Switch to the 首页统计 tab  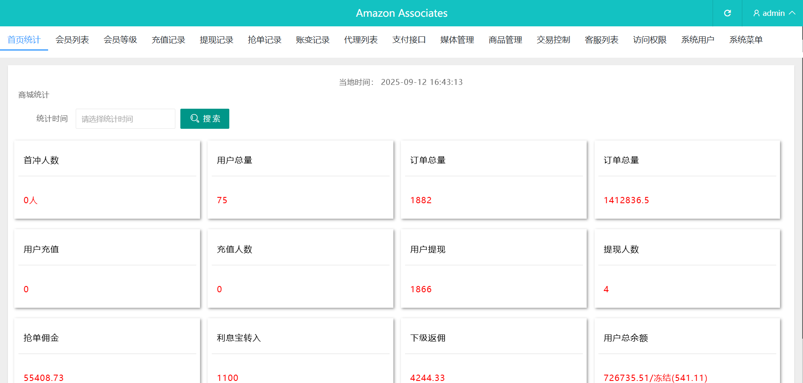click(x=24, y=40)
